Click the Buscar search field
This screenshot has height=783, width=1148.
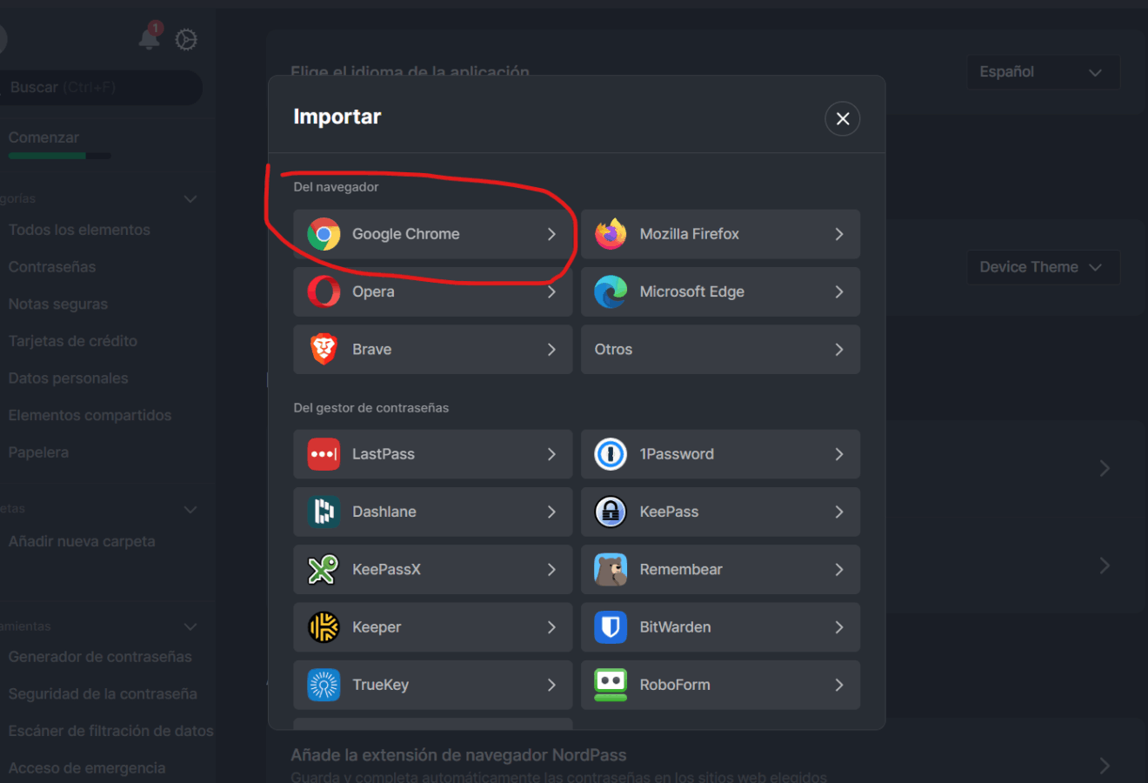[100, 87]
